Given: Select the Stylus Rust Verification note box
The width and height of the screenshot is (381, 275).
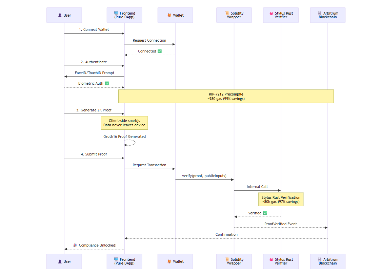Looking at the screenshot, I should click(x=281, y=199).
